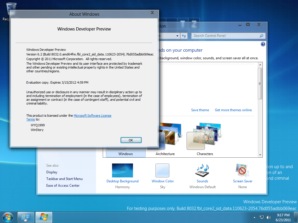Select the 'Harmony' background label
Image resolution: width=298 pixels, height=223 pixels.
coord(123,187)
